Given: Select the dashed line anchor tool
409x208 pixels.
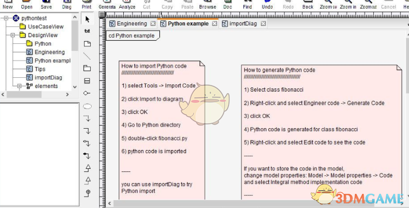Looking at the screenshot, I should (87, 56).
